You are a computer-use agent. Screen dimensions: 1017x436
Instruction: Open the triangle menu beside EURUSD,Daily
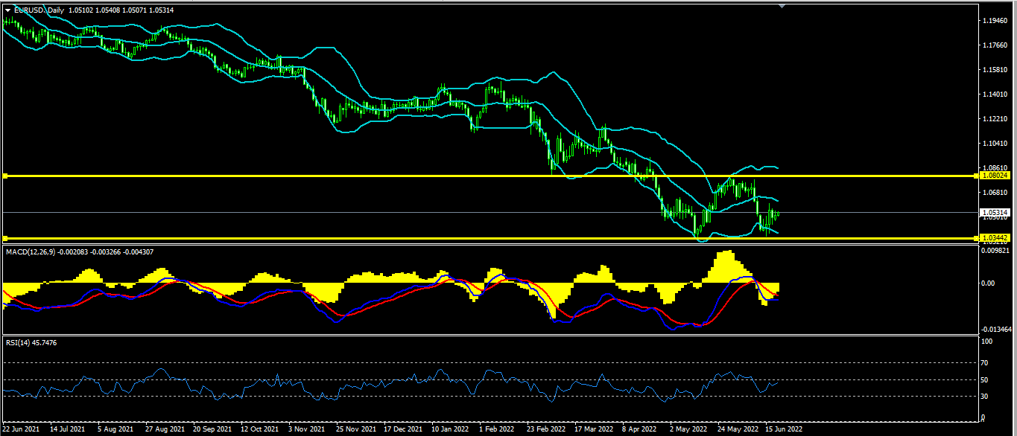click(x=8, y=10)
